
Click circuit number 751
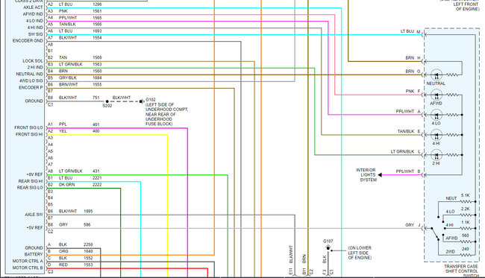(96, 98)
